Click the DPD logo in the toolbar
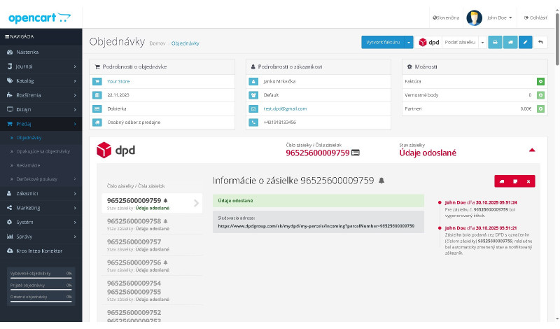The height and width of the screenshot is (329, 560). point(429,42)
